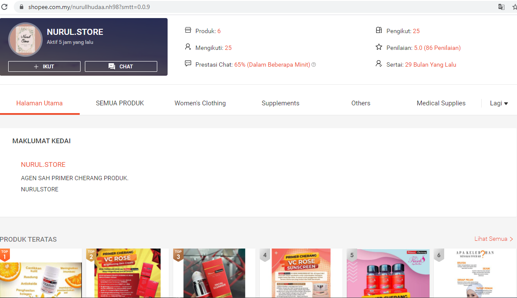
Task: Select the Medical Supplies tab
Action: click(441, 103)
